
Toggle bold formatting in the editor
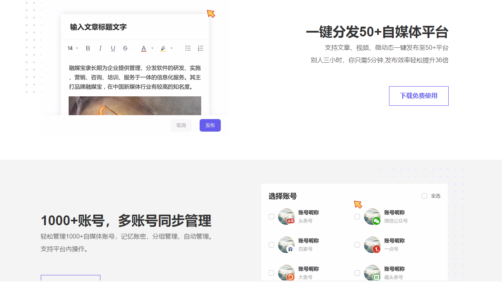[x=88, y=48]
